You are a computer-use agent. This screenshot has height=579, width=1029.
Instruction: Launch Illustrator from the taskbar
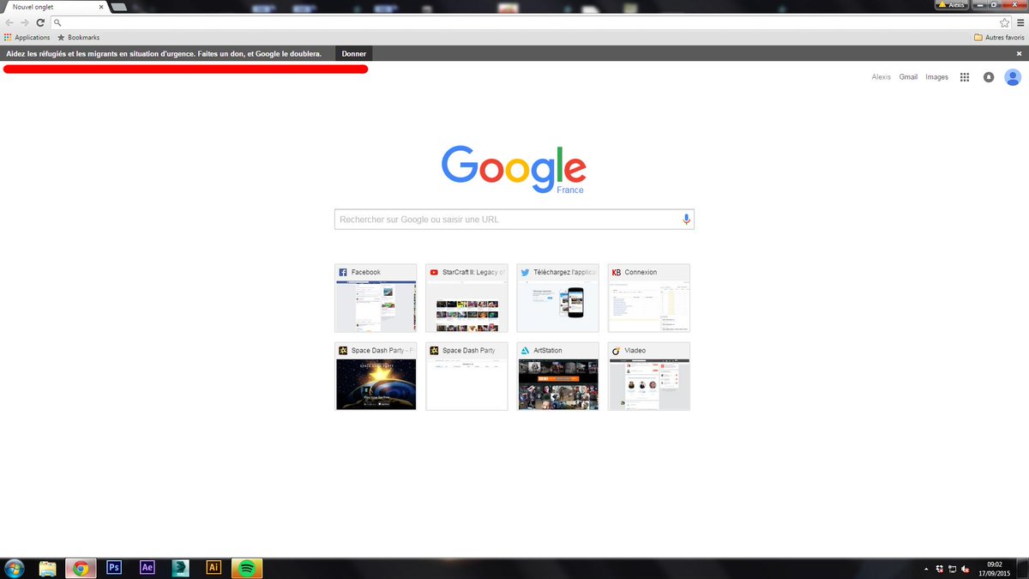pos(214,568)
